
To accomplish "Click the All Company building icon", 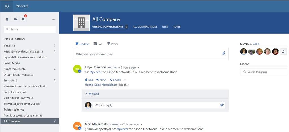I will coord(82,23).
